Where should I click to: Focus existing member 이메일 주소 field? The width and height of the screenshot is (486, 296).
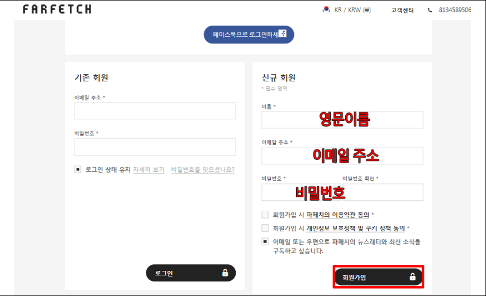point(155,111)
